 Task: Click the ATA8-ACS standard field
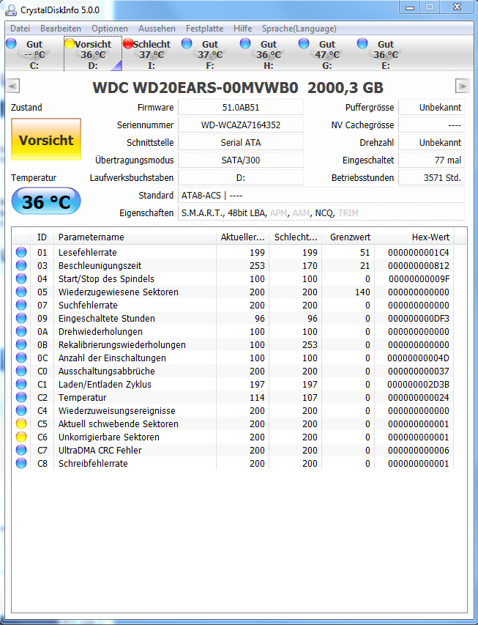pyautogui.click(x=321, y=196)
